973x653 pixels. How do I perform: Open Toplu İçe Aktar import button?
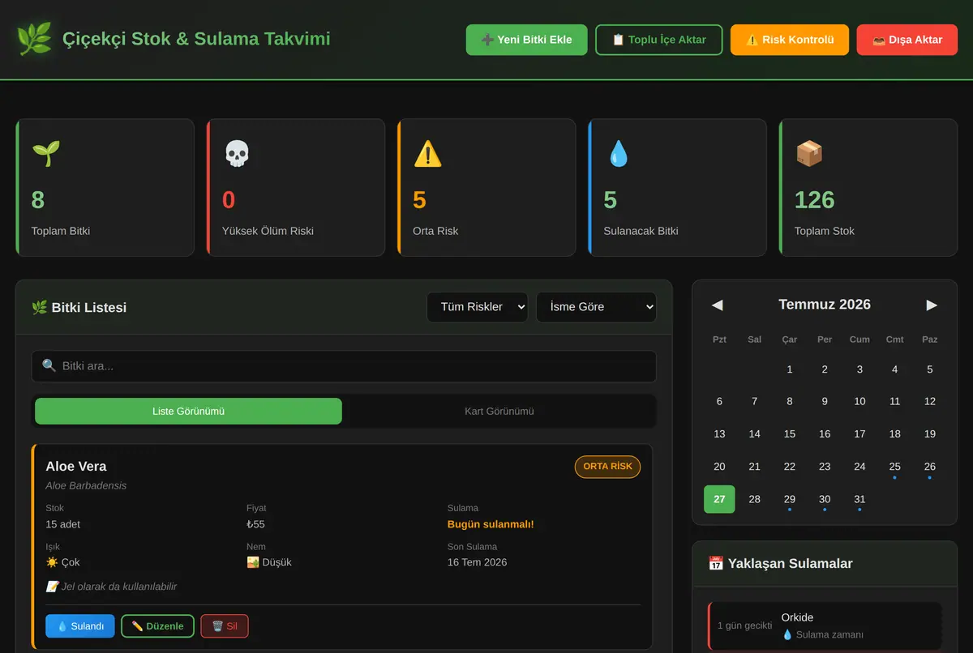658,40
